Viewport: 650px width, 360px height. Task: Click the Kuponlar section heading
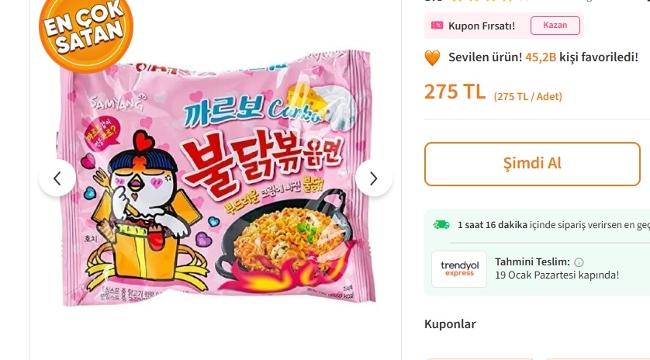pos(450,324)
